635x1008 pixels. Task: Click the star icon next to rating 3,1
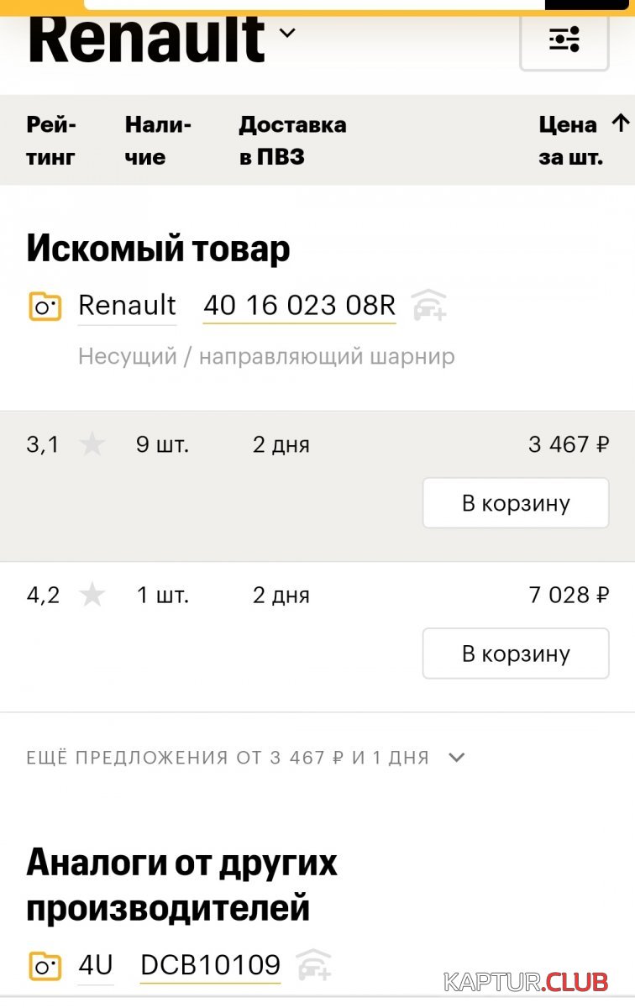pos(92,444)
